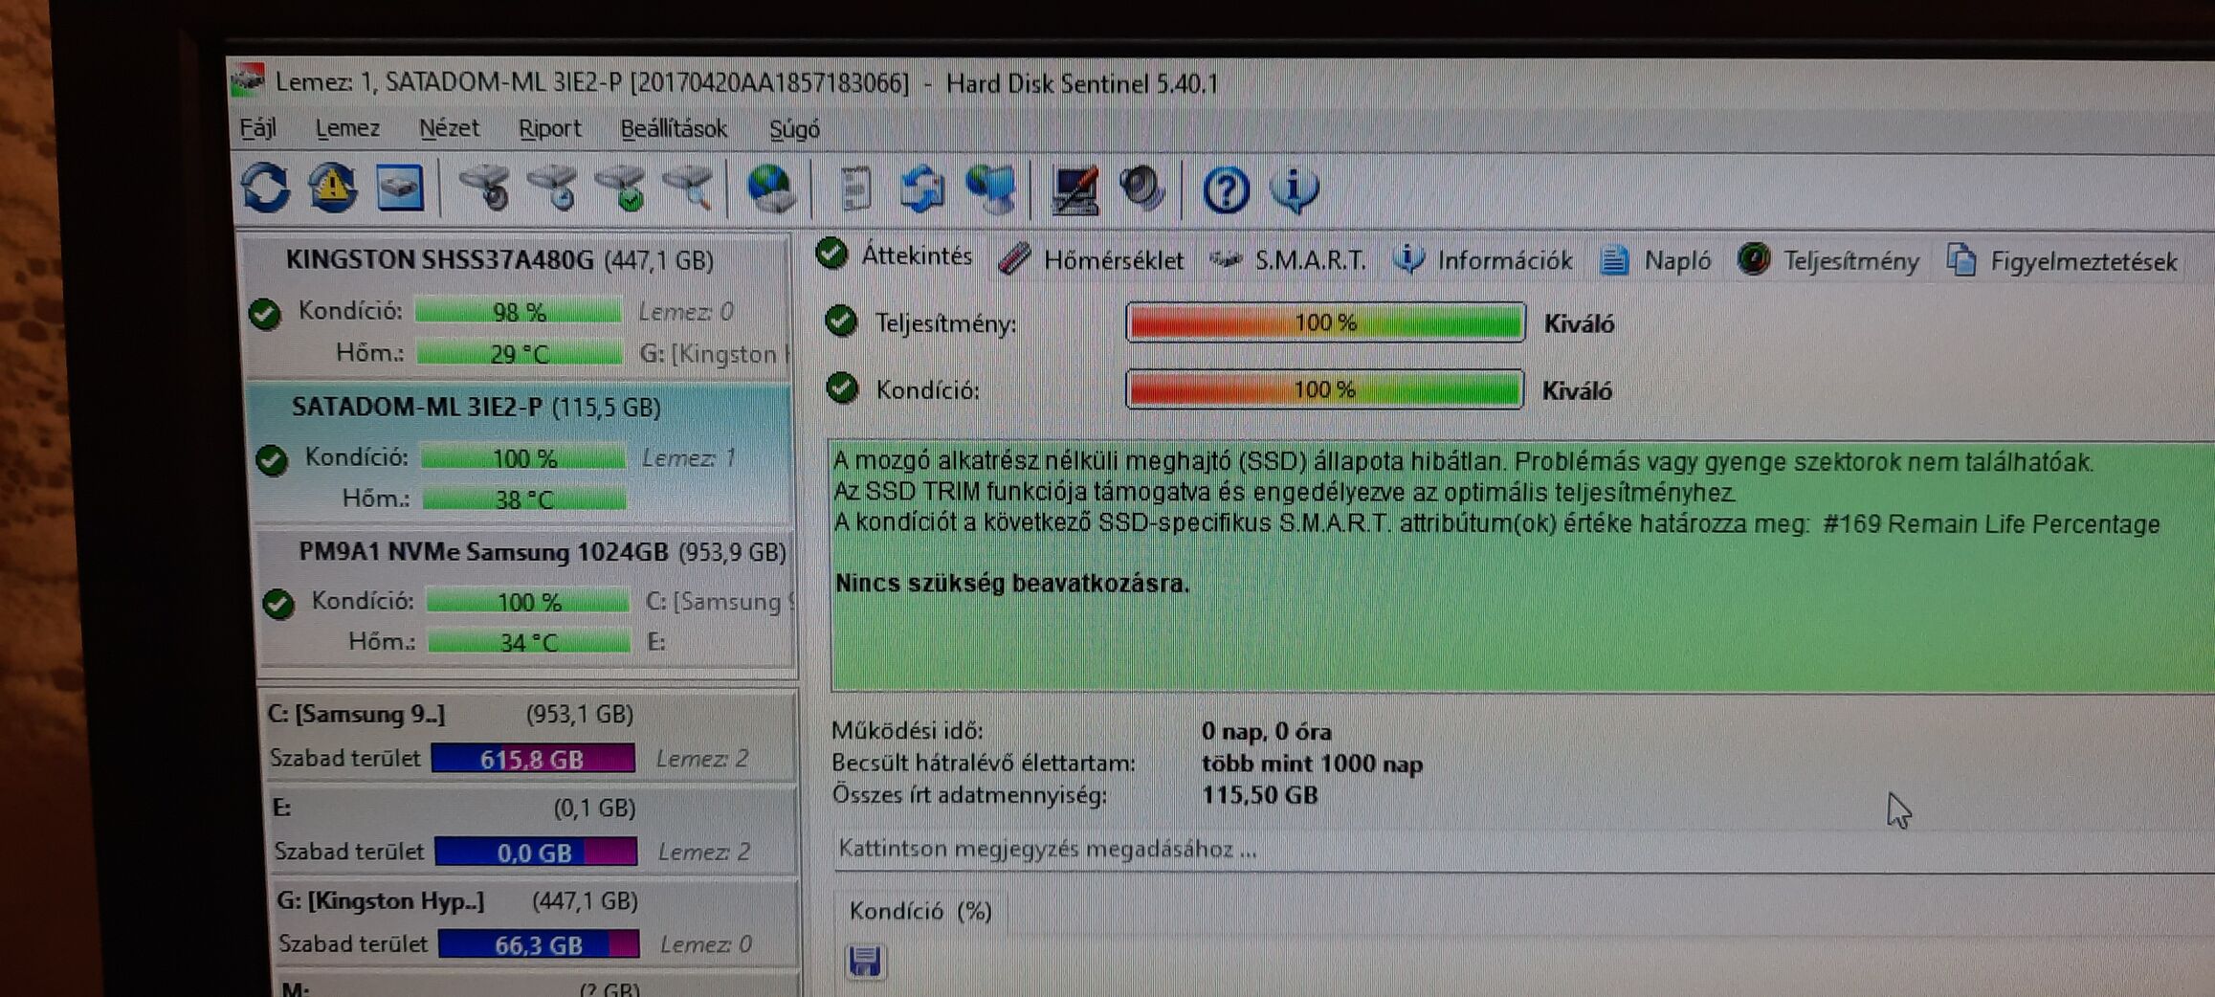Open the Súgó menu
Screen dimensions: 2215x997
(794, 129)
